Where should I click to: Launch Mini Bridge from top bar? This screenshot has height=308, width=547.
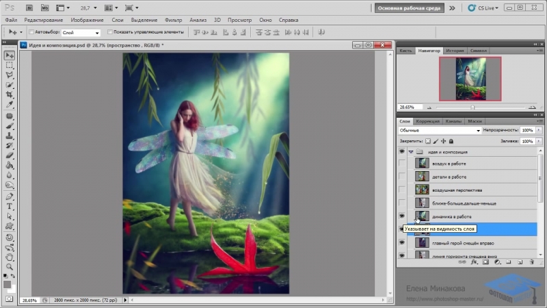click(44, 8)
